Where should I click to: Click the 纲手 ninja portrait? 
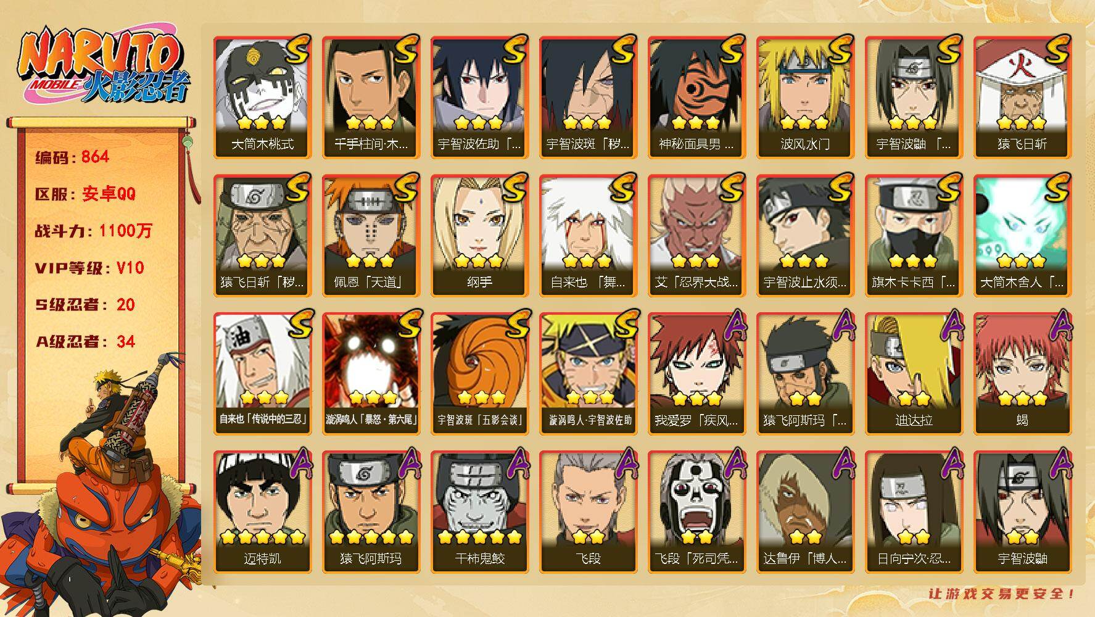click(480, 236)
